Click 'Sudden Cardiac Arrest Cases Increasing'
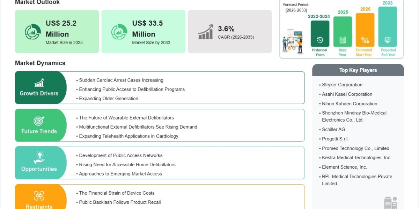Image resolution: width=419 pixels, height=209 pixels. click(121, 80)
